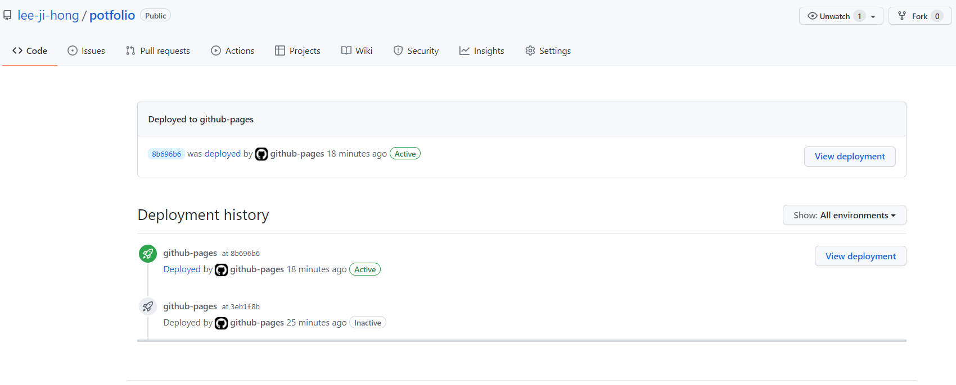Image resolution: width=956 pixels, height=385 pixels.
Task: Switch to the Issues tab
Action: pyautogui.click(x=86, y=51)
